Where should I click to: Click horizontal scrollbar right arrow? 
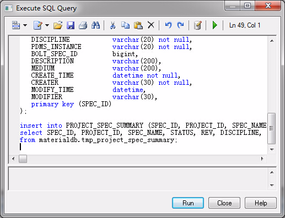[262, 159]
